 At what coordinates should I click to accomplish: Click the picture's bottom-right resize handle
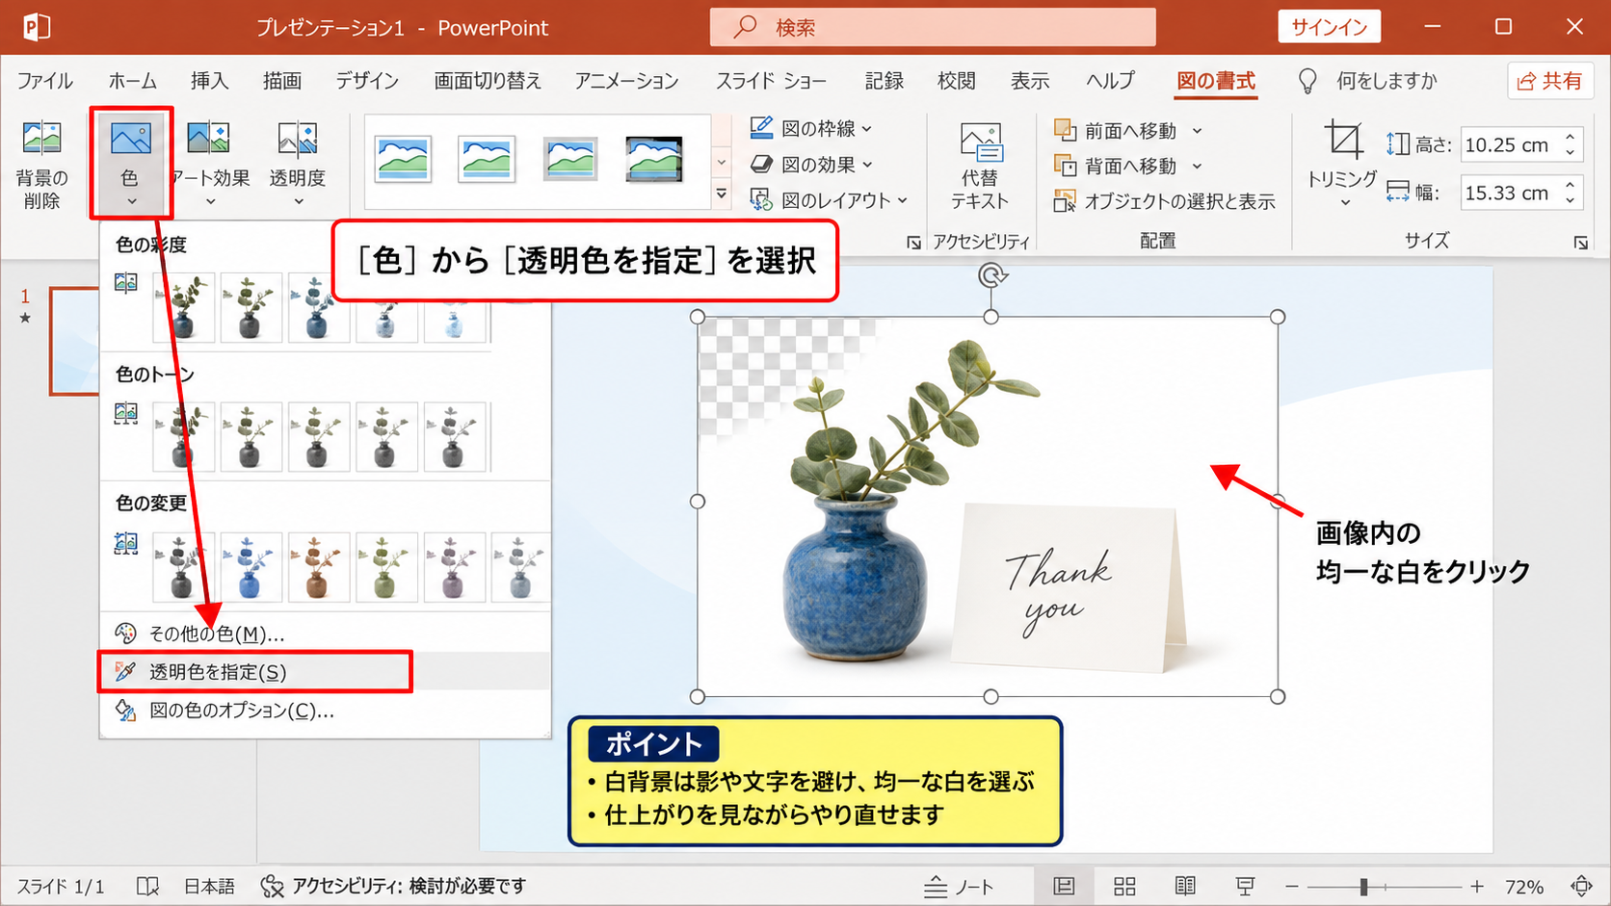click(1278, 696)
